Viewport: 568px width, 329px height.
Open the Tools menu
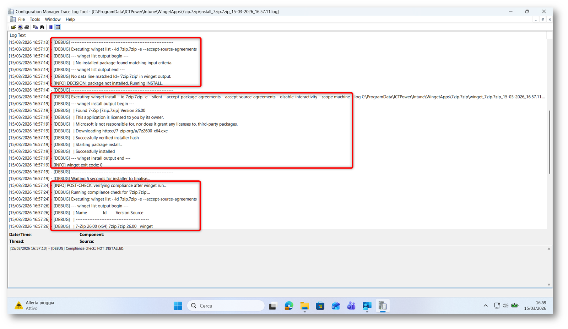click(35, 19)
